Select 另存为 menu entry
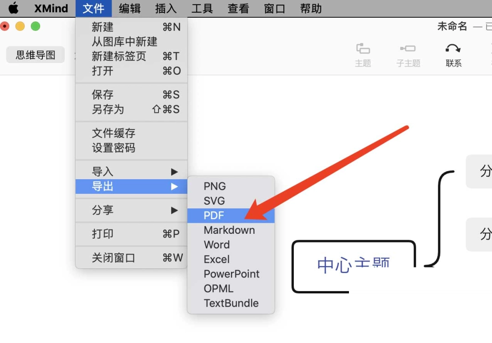Screen dimensions: 492x343 pyautogui.click(x=132, y=109)
